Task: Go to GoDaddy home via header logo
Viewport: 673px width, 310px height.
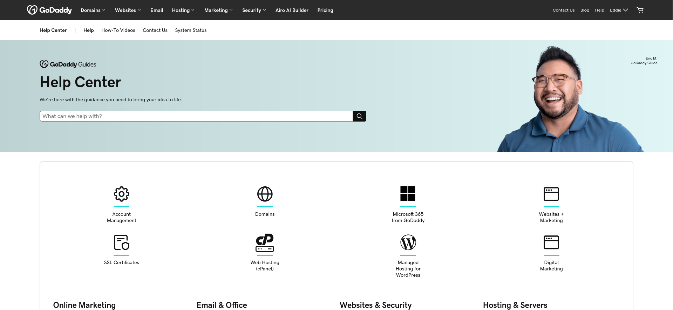Action: (49, 10)
